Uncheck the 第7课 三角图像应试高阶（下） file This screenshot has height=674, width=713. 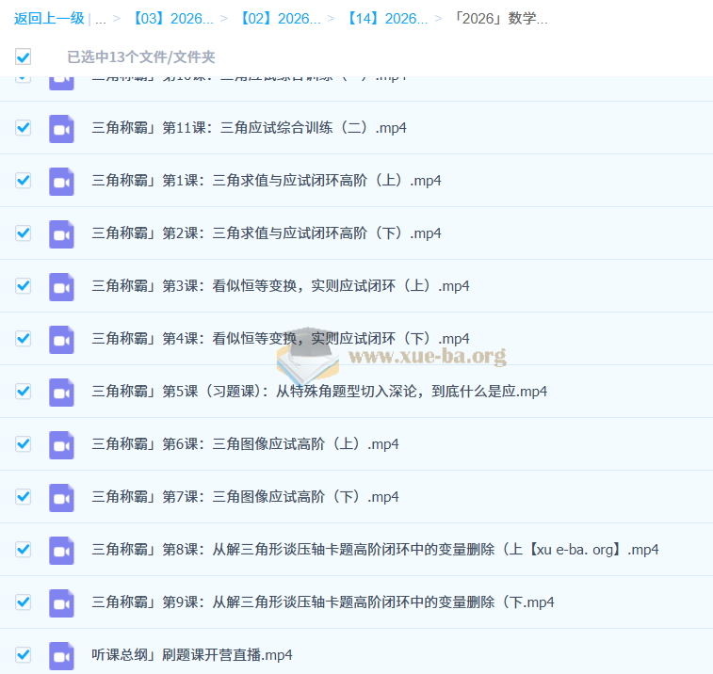24,497
